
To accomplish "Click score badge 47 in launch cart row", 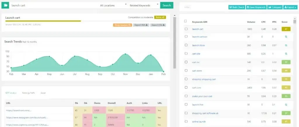I will pos(286,29).
